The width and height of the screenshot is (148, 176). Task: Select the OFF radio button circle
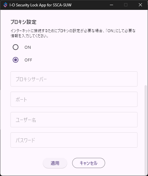pos(16,60)
